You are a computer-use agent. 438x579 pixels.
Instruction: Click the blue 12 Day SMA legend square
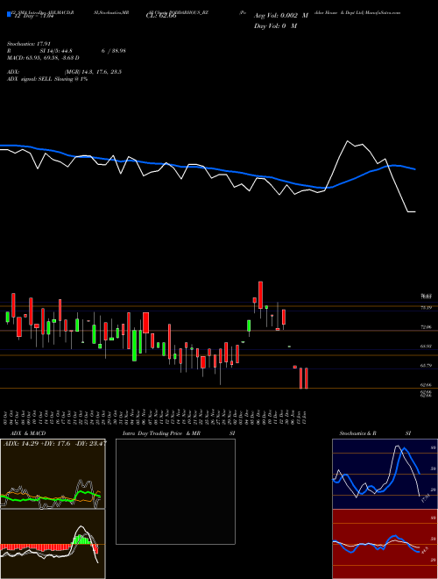(9, 15)
